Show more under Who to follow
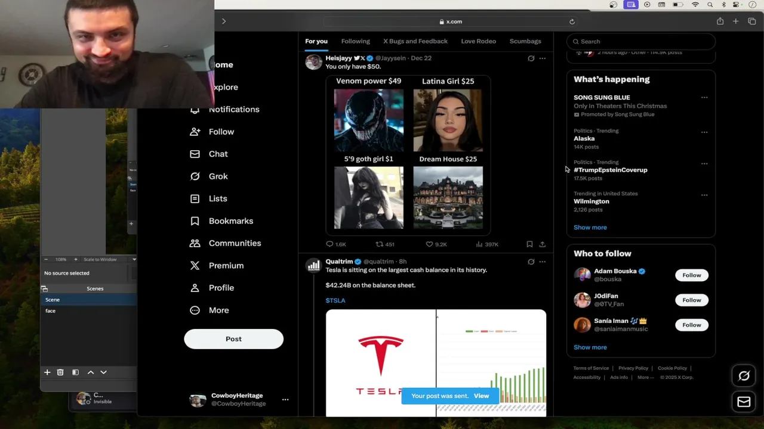Viewport: 764px width, 429px height. tap(590, 347)
